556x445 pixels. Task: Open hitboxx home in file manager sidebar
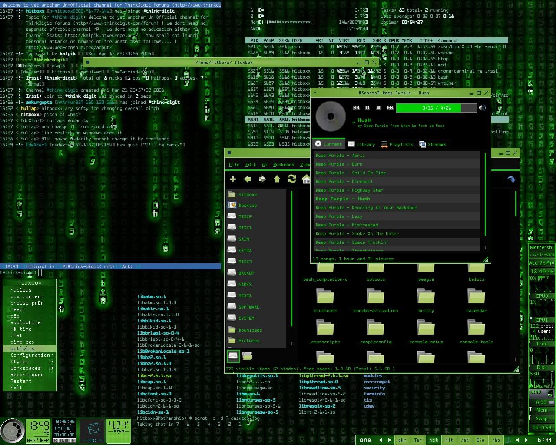pyautogui.click(x=257, y=194)
